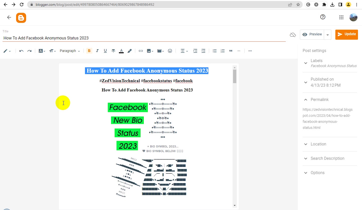Click the Preview button
Image resolution: width=362 pixels, height=210 pixels.
click(312, 34)
